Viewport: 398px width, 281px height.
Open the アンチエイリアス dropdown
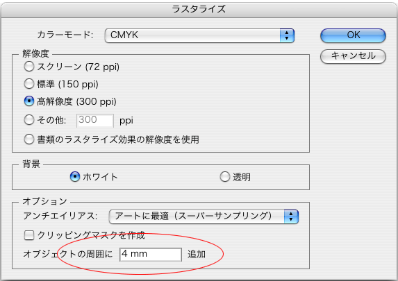[204, 216]
